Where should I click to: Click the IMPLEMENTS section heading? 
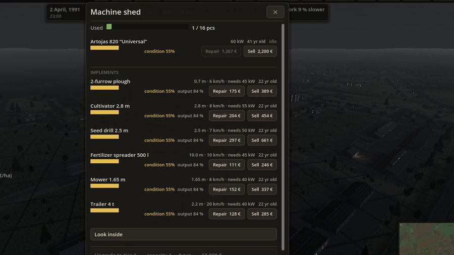104,72
